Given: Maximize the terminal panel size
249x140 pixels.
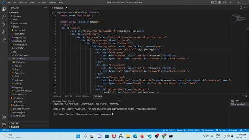Looking at the screenshot, I should click(242, 96).
